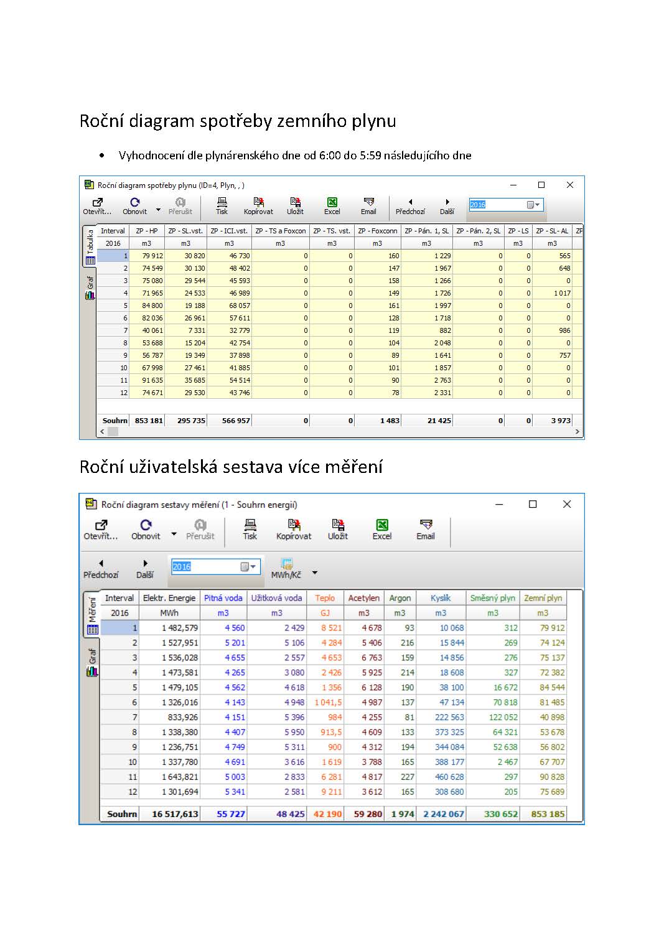This screenshot has width=664, height=939.
Task: Switch to Graf tab in sestavy měření window
Action: (92, 661)
